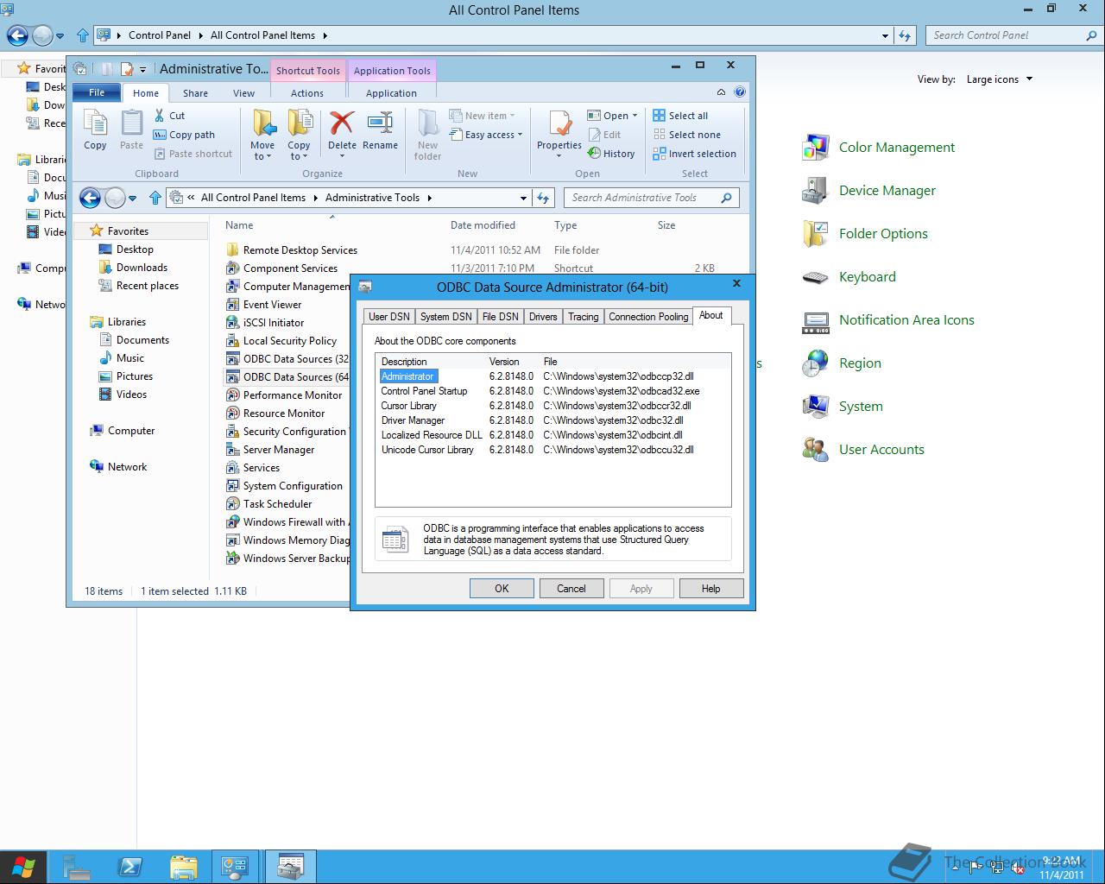Close the ODBC Data Source Administrator dialog
The image size is (1105, 884).
point(736,283)
